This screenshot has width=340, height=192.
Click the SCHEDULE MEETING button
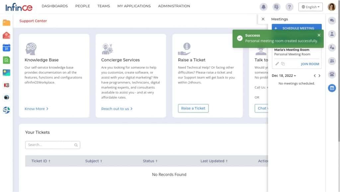tap(297, 28)
